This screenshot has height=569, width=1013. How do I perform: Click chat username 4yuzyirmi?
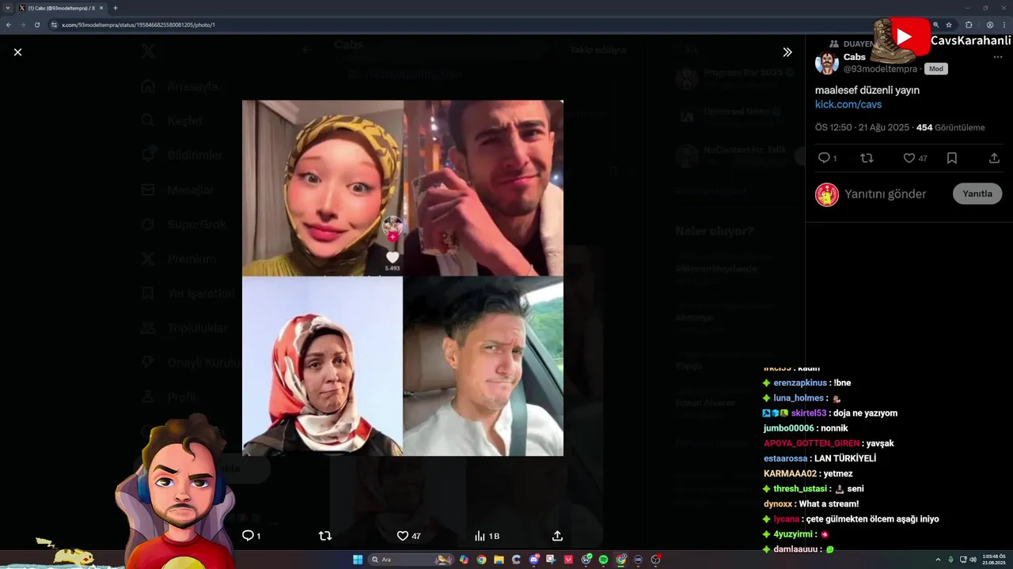[794, 534]
